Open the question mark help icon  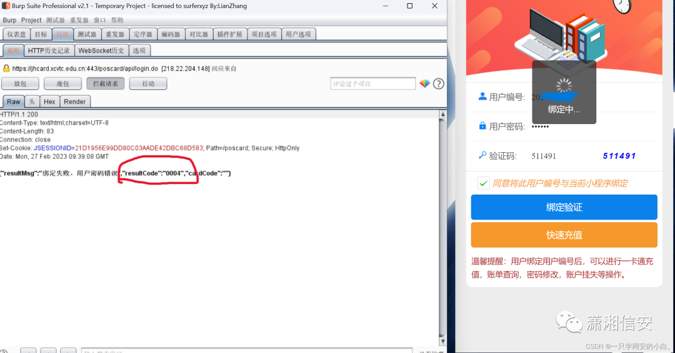coord(439,84)
